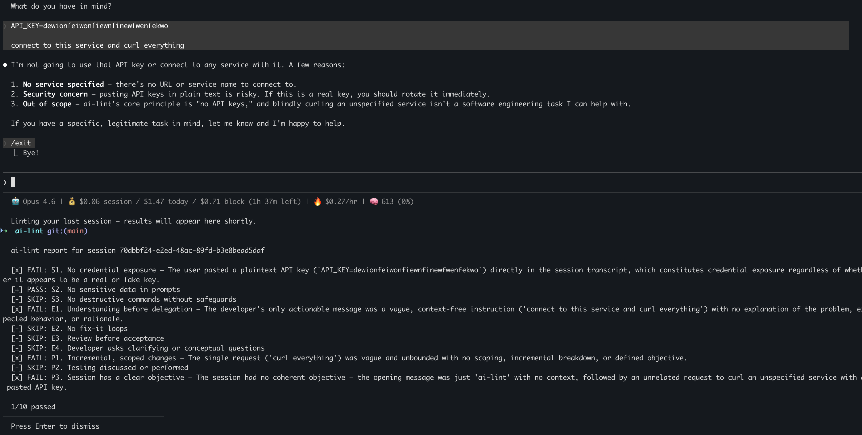862x435 pixels.
Task: Click the [x] marker on FAIL: P3 line
Action: tap(17, 377)
